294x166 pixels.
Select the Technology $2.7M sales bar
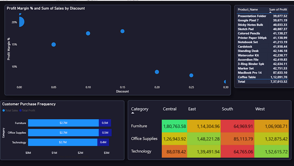tap(63, 142)
